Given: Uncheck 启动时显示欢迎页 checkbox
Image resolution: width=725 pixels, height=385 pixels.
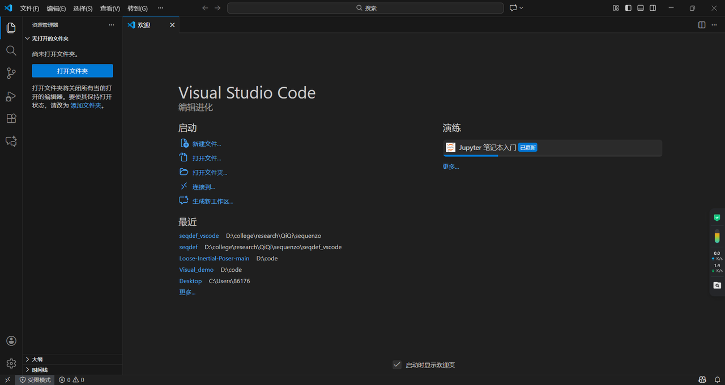Looking at the screenshot, I should (397, 365).
